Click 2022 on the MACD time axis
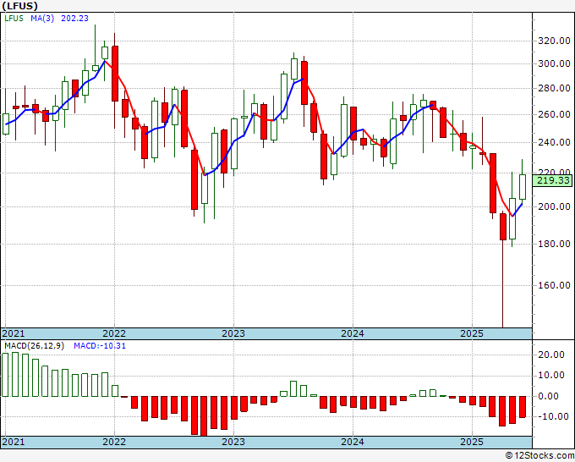 (114, 442)
